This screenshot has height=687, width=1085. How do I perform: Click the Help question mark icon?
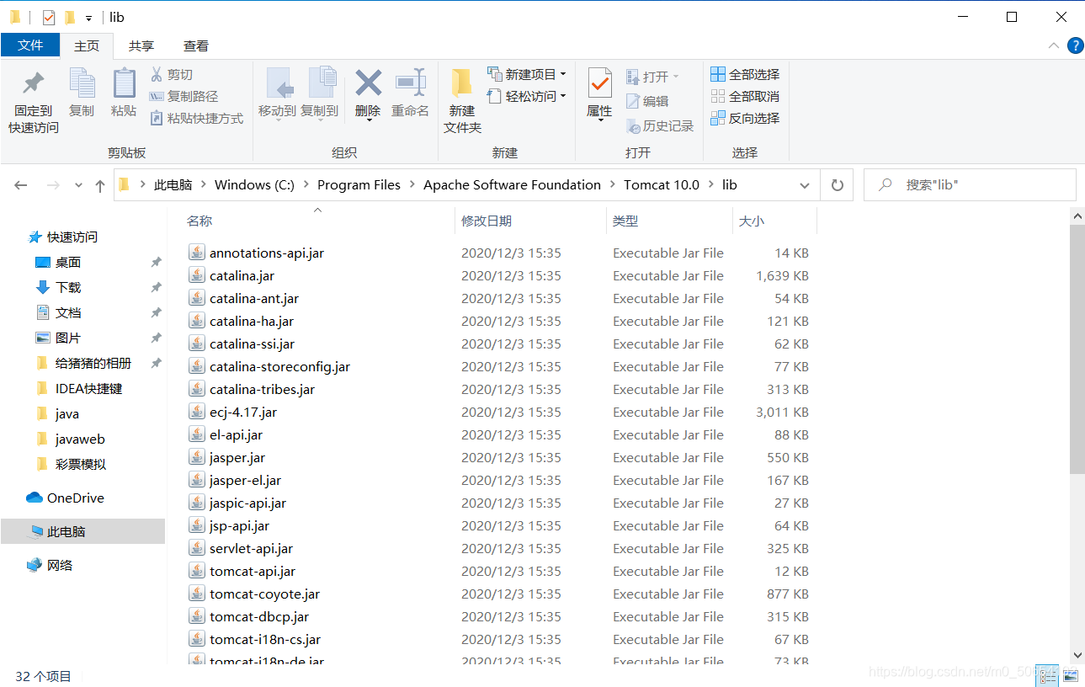click(x=1075, y=45)
